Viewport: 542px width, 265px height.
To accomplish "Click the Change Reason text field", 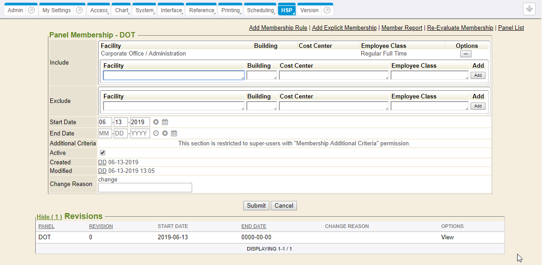I will (145, 188).
